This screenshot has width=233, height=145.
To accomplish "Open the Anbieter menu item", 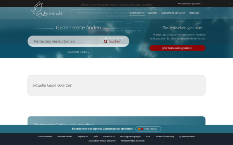I will pyautogui.click(x=153, y=13).
